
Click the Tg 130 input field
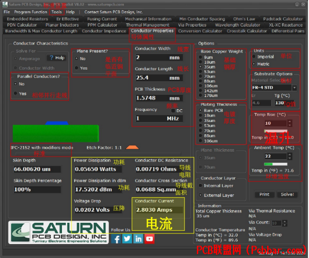click(284, 103)
